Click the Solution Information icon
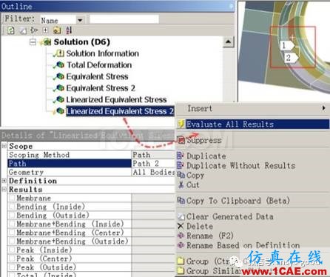330x277 pixels. click(60, 53)
